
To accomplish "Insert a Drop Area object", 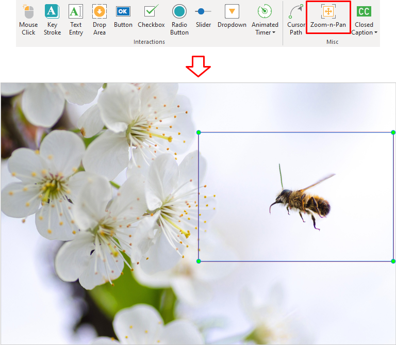I will point(100,20).
